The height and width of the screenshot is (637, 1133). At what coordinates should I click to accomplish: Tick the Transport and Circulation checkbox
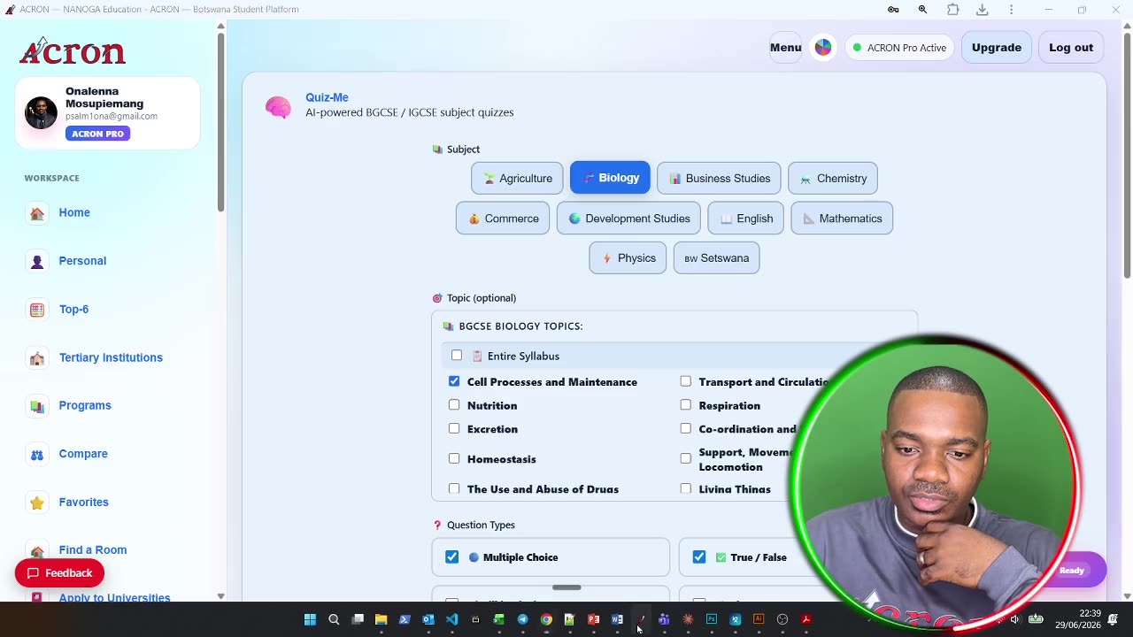(x=686, y=381)
